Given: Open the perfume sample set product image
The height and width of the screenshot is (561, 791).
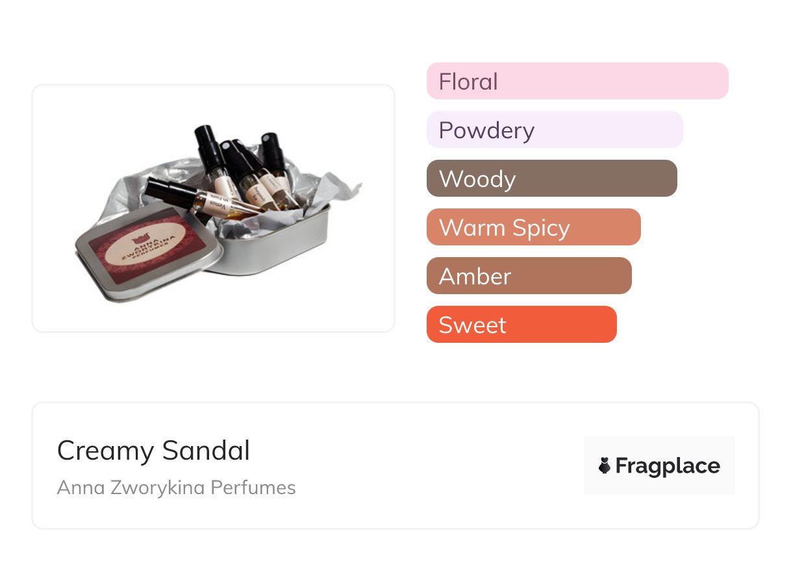Looking at the screenshot, I should click(213, 208).
